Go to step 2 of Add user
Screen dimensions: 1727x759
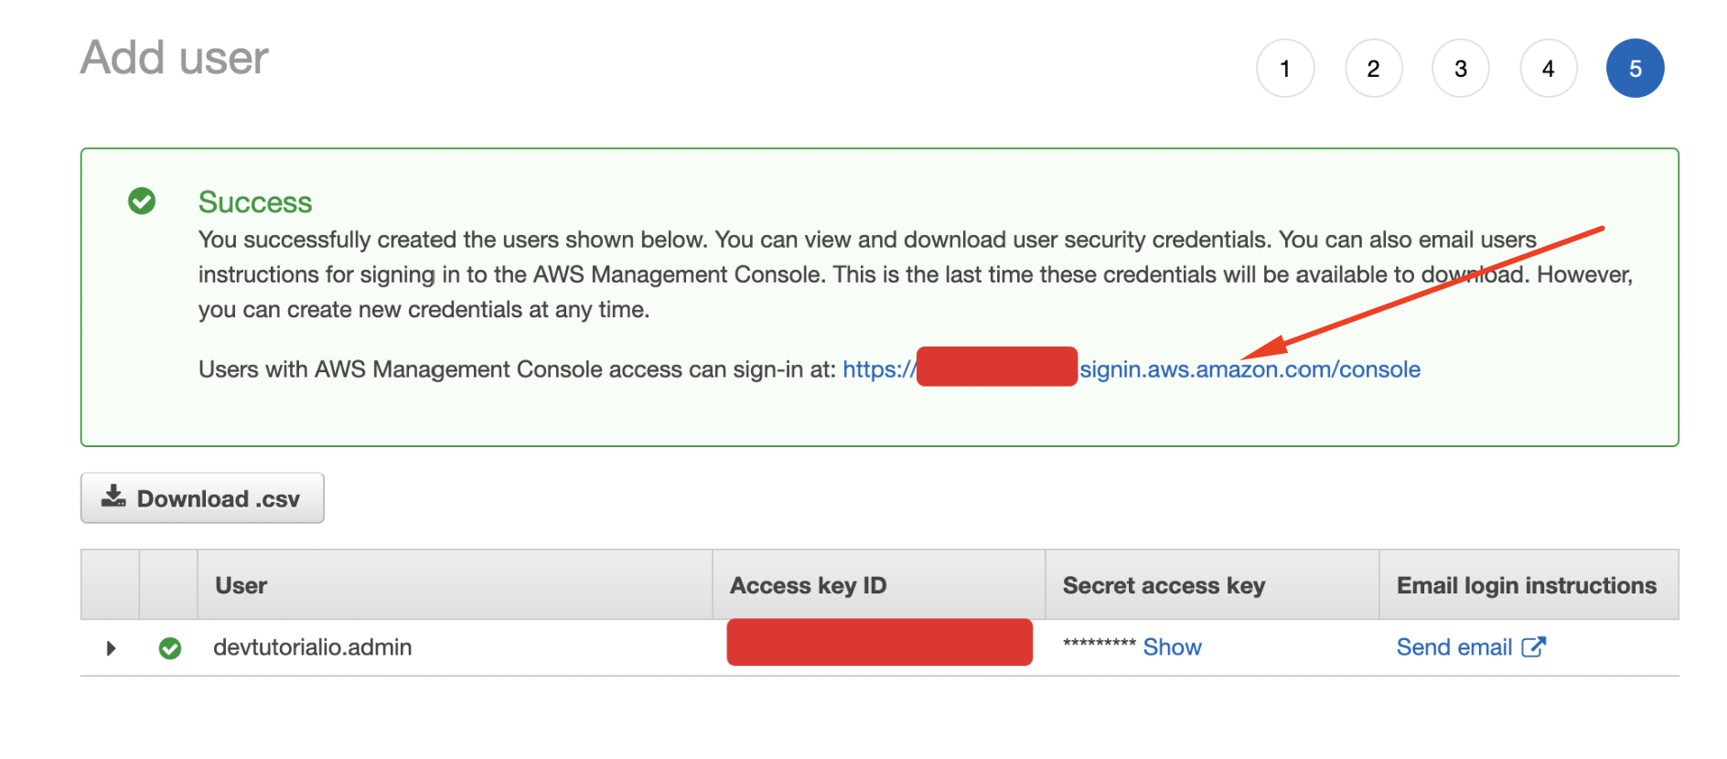1374,69
